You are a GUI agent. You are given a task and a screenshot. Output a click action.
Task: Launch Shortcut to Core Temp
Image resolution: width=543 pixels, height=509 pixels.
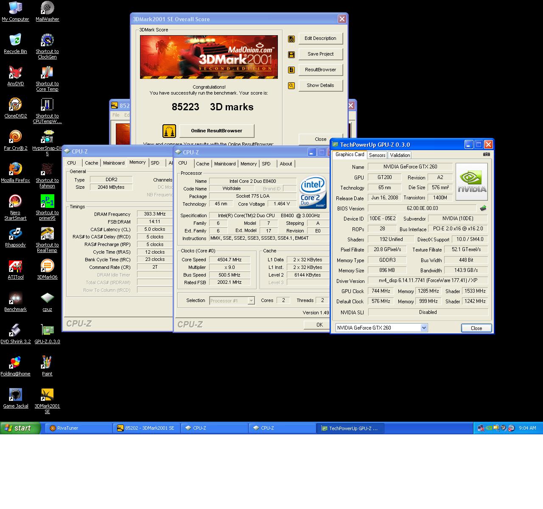click(x=47, y=79)
